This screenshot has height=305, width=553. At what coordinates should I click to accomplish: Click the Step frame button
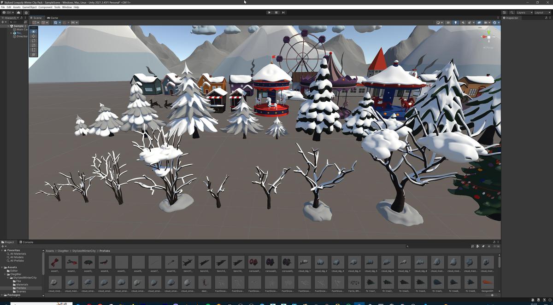coord(283,12)
